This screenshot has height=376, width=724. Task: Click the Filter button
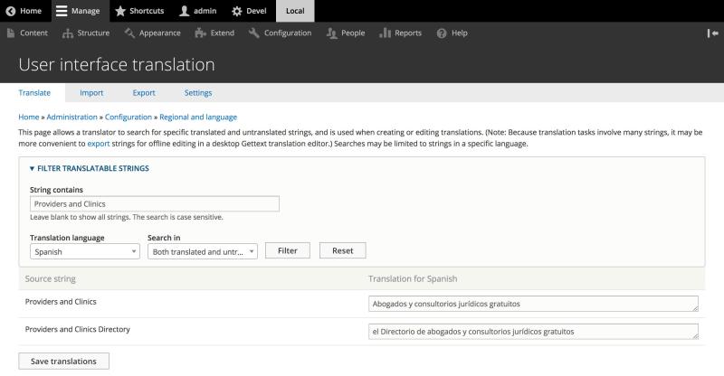point(288,250)
